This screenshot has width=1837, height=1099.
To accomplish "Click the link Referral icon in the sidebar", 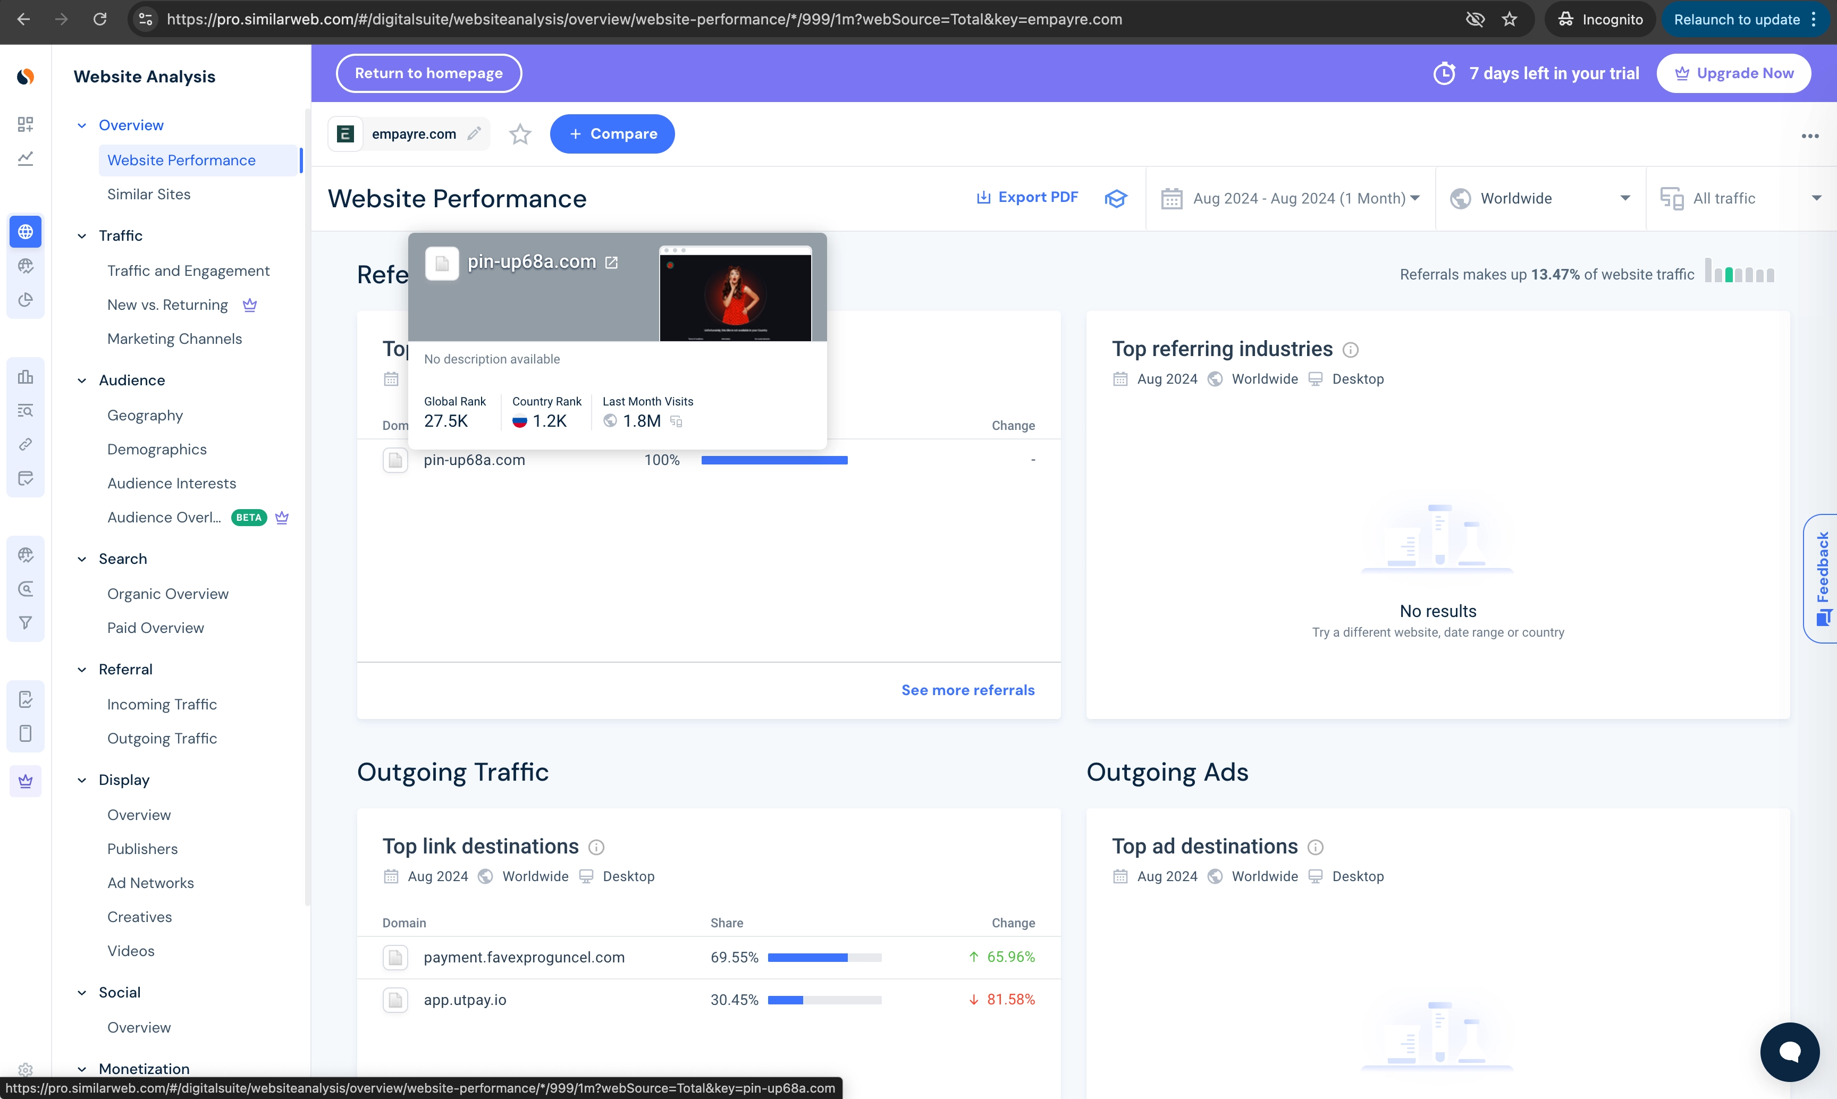I will [26, 444].
